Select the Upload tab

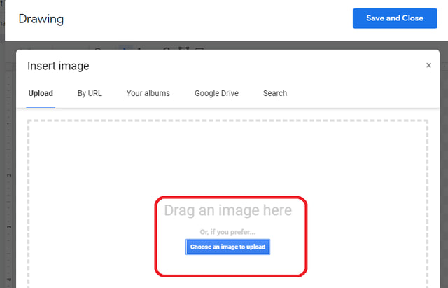(41, 93)
